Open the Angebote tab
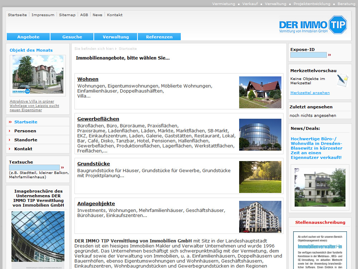The height and width of the screenshot is (269, 358). (x=28, y=37)
